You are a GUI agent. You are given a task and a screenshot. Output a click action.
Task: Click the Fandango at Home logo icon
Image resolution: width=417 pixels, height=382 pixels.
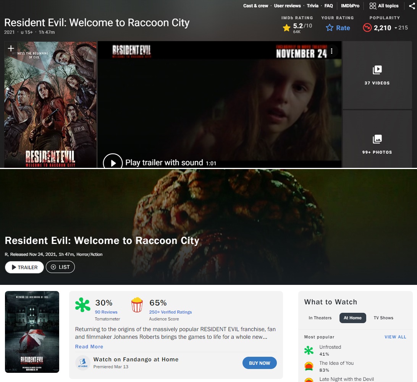[x=83, y=363]
